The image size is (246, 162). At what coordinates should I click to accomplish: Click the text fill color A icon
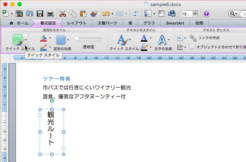pyautogui.click(x=144, y=38)
